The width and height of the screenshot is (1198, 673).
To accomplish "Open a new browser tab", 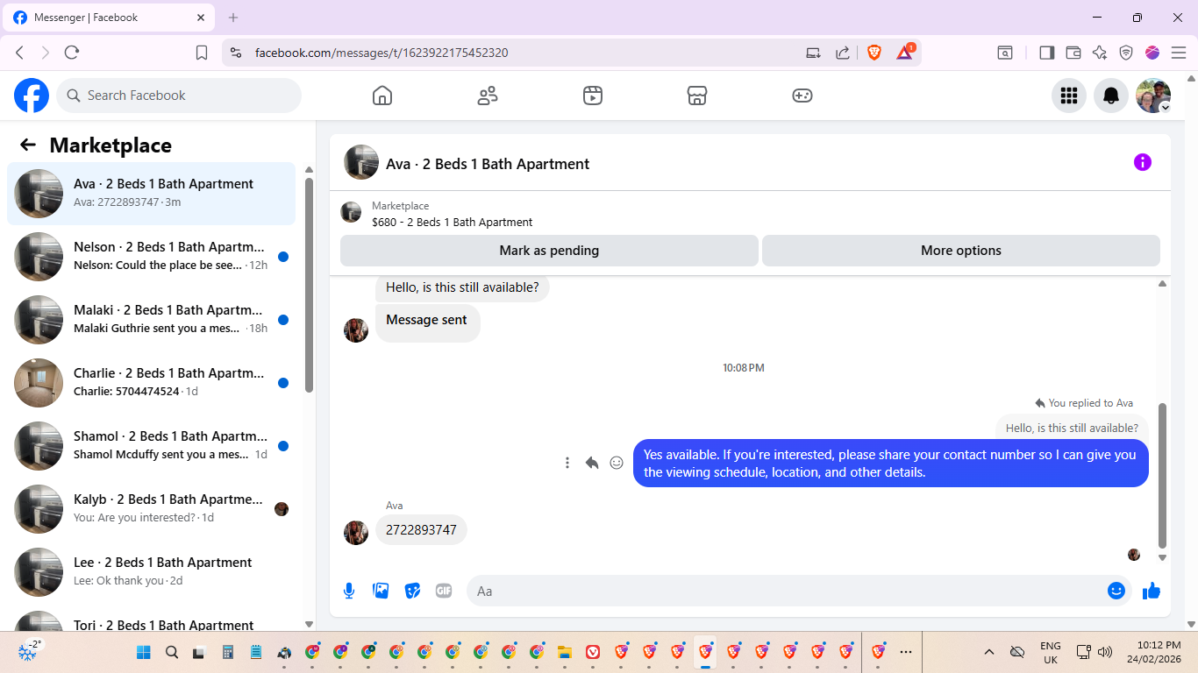I will 233,18.
